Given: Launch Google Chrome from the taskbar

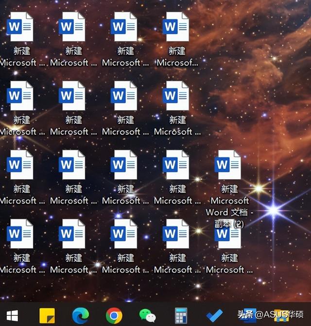Looking at the screenshot, I should coord(114,316).
